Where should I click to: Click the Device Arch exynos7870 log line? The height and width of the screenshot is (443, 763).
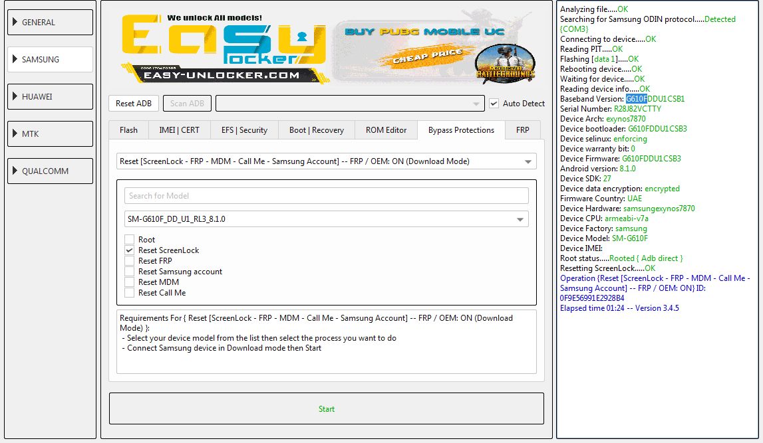point(603,119)
